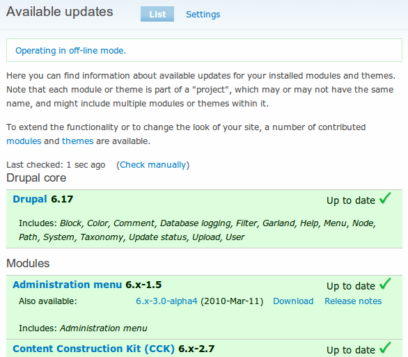
Task: Open the Administration menu project link
Action: pos(67,285)
